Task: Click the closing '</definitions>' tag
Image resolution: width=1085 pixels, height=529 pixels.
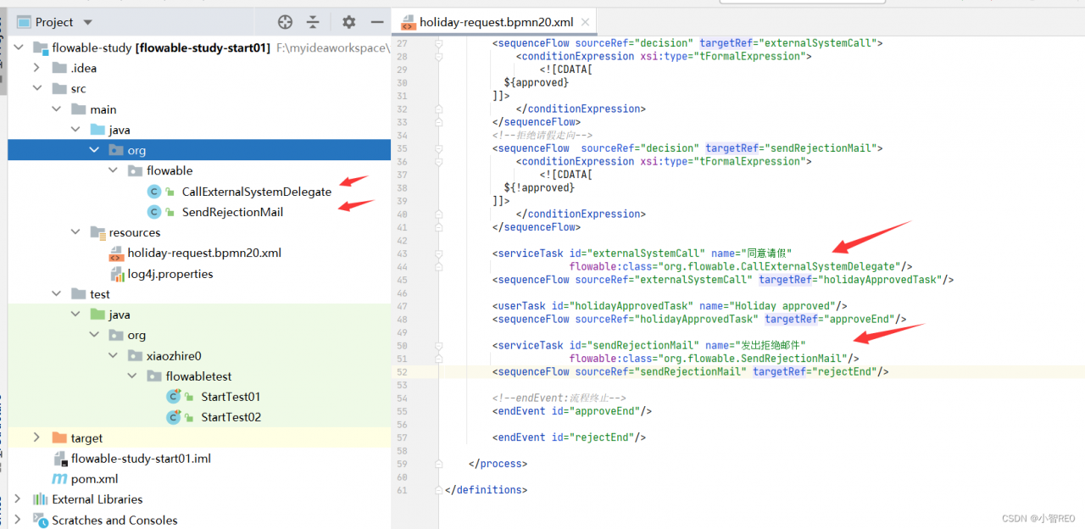Action: [x=486, y=490]
